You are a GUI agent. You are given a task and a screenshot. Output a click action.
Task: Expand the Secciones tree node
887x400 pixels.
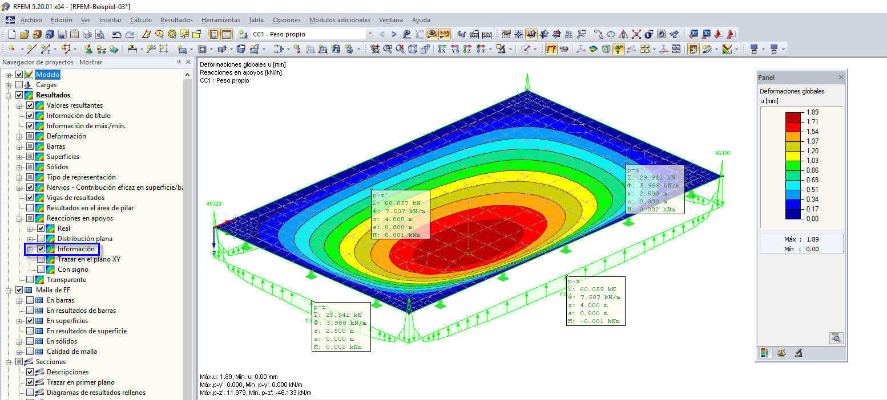click(x=9, y=362)
